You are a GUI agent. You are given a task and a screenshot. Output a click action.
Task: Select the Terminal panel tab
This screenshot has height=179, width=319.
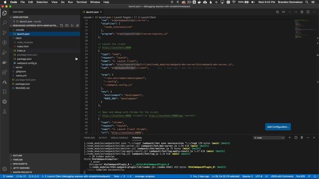137,138
